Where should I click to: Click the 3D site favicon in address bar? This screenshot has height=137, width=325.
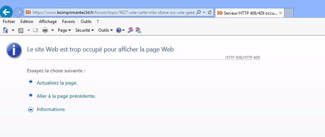[28, 13]
